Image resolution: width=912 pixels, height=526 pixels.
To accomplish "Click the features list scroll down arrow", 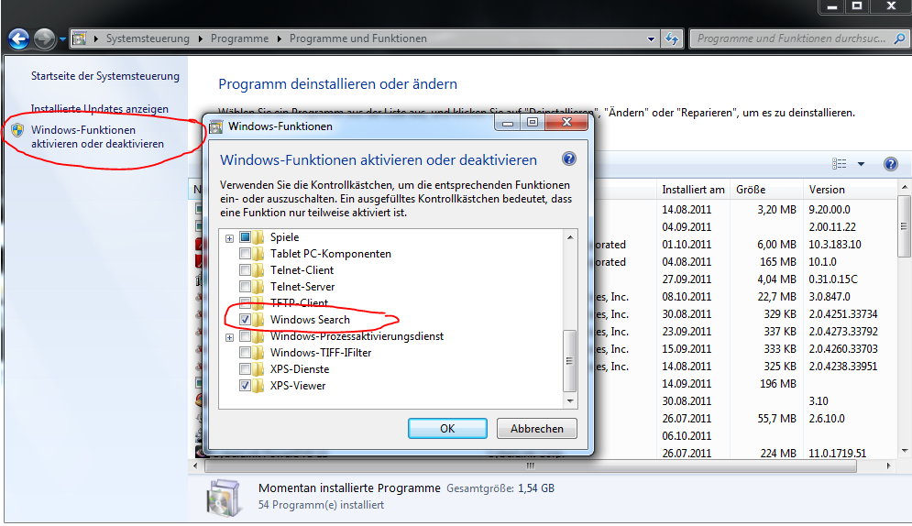I will click(x=570, y=401).
